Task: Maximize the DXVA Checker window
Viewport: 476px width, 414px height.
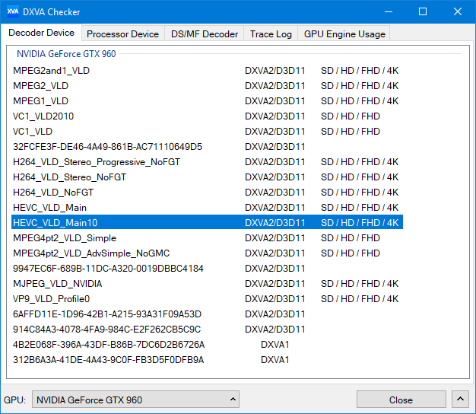Action: coord(423,11)
